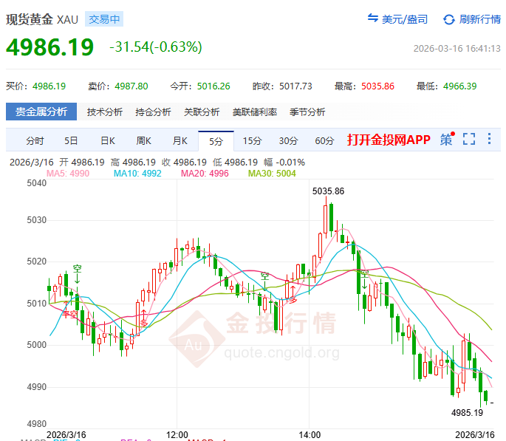Go to 关联分析 tab
The width and height of the screenshot is (506, 441).
pos(202,112)
